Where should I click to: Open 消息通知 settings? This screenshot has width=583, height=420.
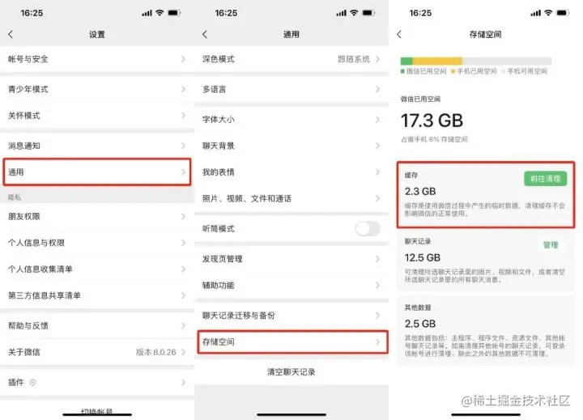[97, 146]
